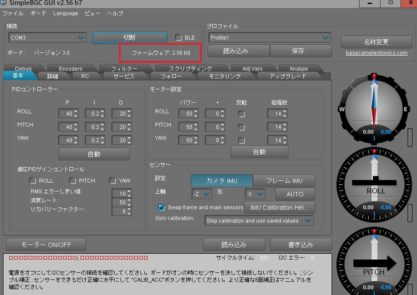Open the basecamelectronics.com link
Screen dimensions: 417x295
[x=376, y=53]
